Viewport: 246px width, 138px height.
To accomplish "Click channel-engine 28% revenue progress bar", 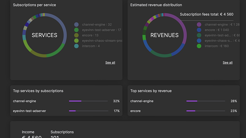I will tap(205, 101).
